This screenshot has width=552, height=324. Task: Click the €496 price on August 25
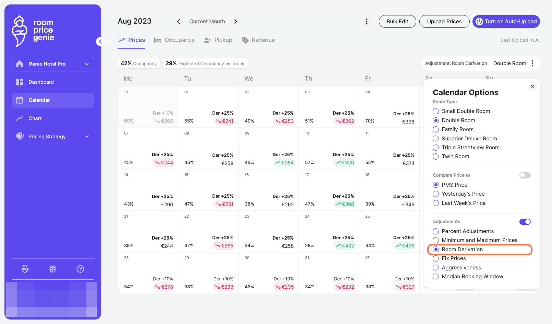(405, 246)
